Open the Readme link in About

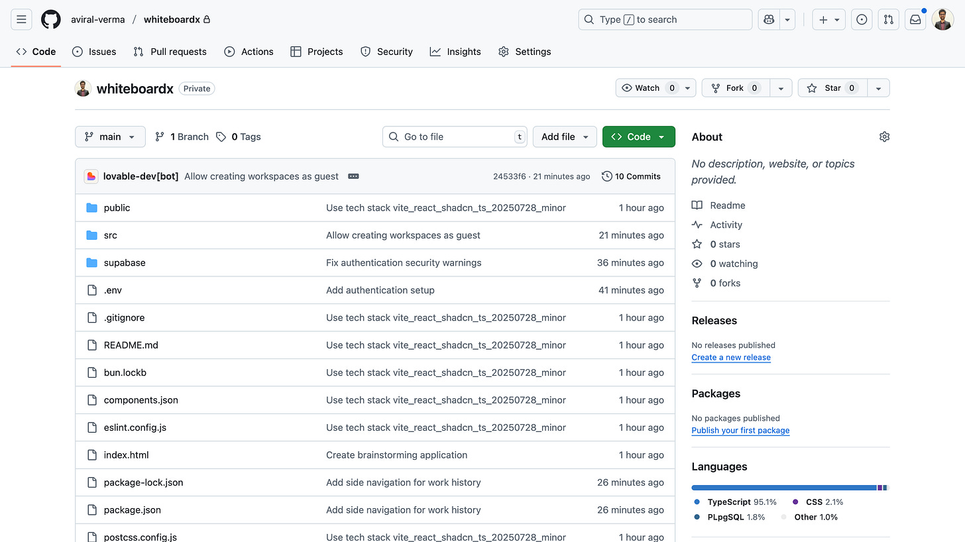719,205
